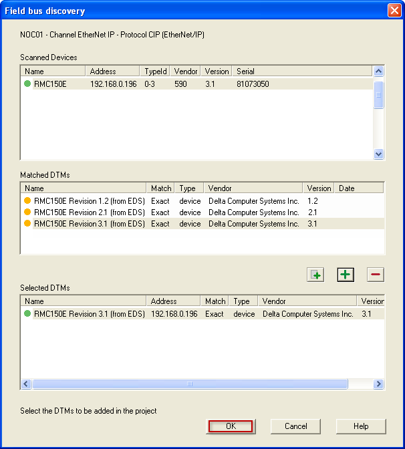Click Delta Computer Systems Inc. in Selected DTMs

[307, 314]
